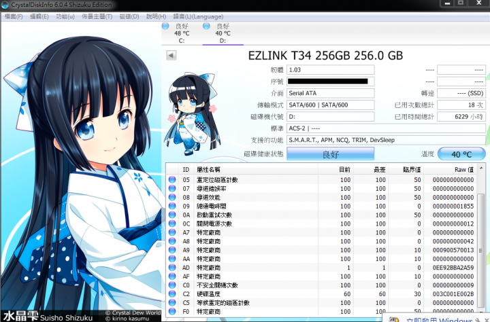Viewport: 490px width, 322px height.
Task: Click the raw value 0EE92BBA2A59
Action: [x=453, y=268]
